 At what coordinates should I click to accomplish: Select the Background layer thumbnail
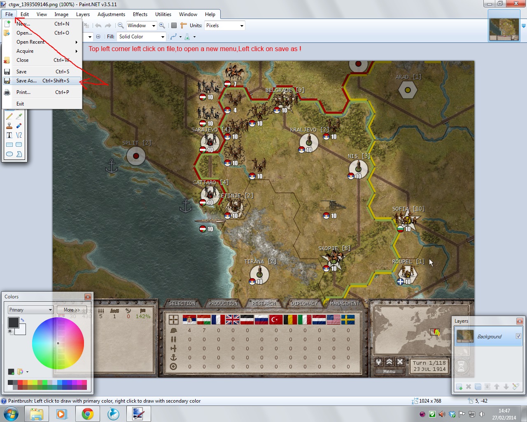pyautogui.click(x=465, y=336)
